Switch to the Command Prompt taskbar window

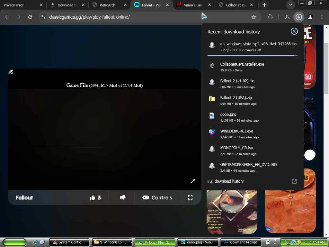241,242
